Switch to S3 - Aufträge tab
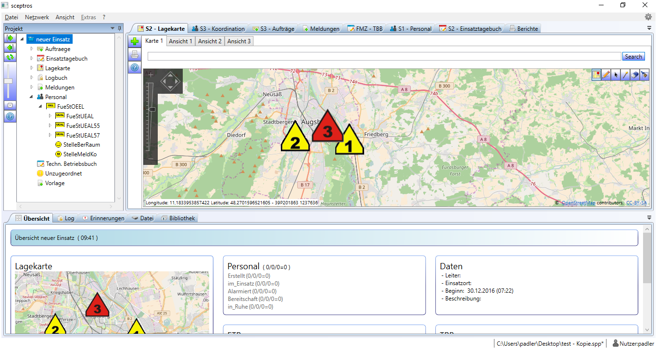Screen dimensions: 657x350 [x=273, y=28]
